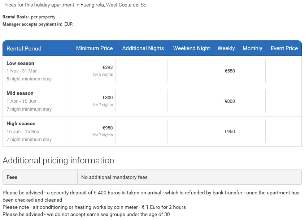Click the Rental Basis label

[x=16, y=17]
